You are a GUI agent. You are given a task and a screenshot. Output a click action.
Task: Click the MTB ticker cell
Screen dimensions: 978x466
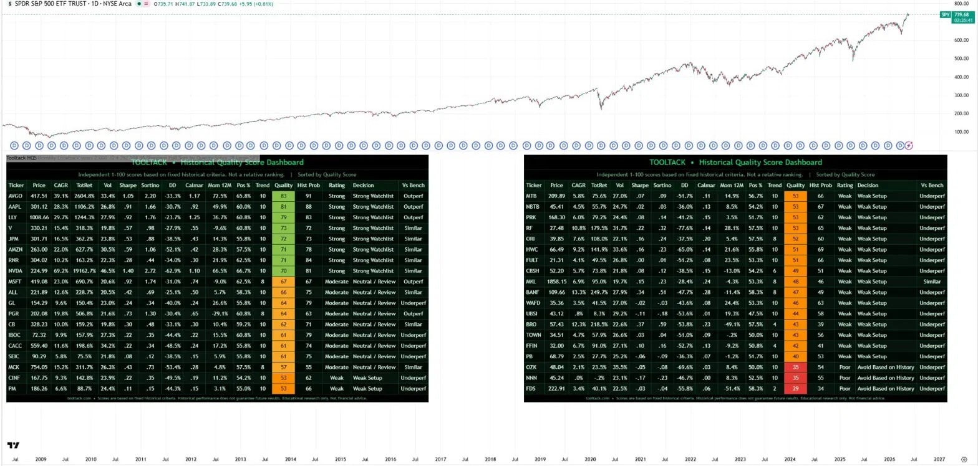[534, 196]
